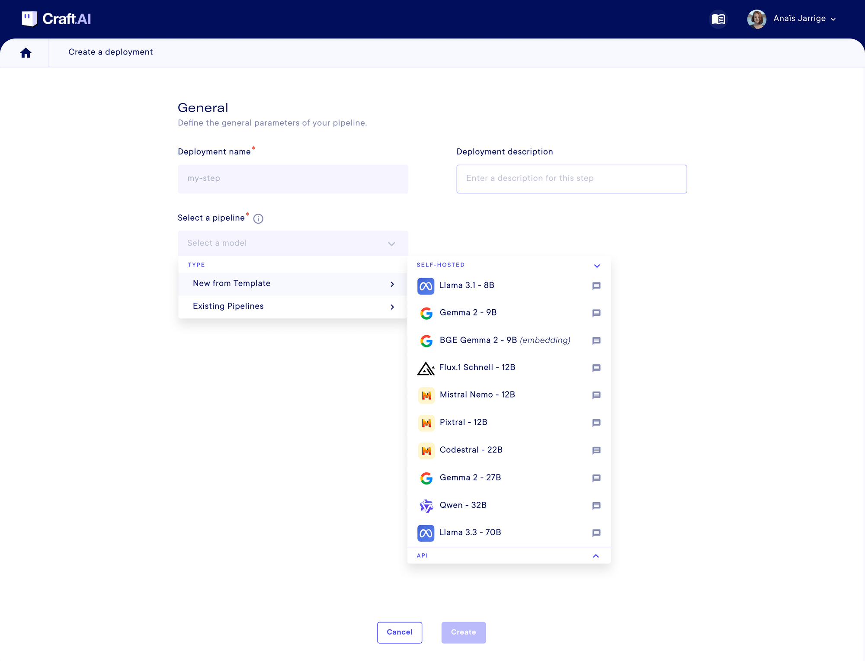This screenshot has height=661, width=865.
Task: Choose Gemma 2 - 9B model
Action: pos(509,313)
